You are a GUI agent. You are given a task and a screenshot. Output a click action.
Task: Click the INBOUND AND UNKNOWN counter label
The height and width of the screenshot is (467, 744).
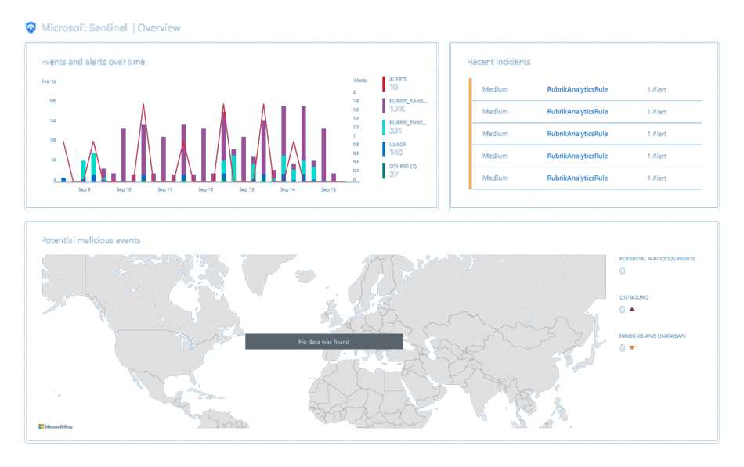click(x=652, y=336)
